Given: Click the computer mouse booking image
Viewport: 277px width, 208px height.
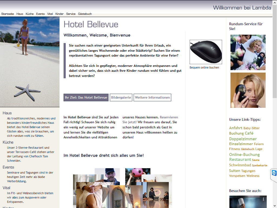Looking at the screenshot, I should [206, 52].
